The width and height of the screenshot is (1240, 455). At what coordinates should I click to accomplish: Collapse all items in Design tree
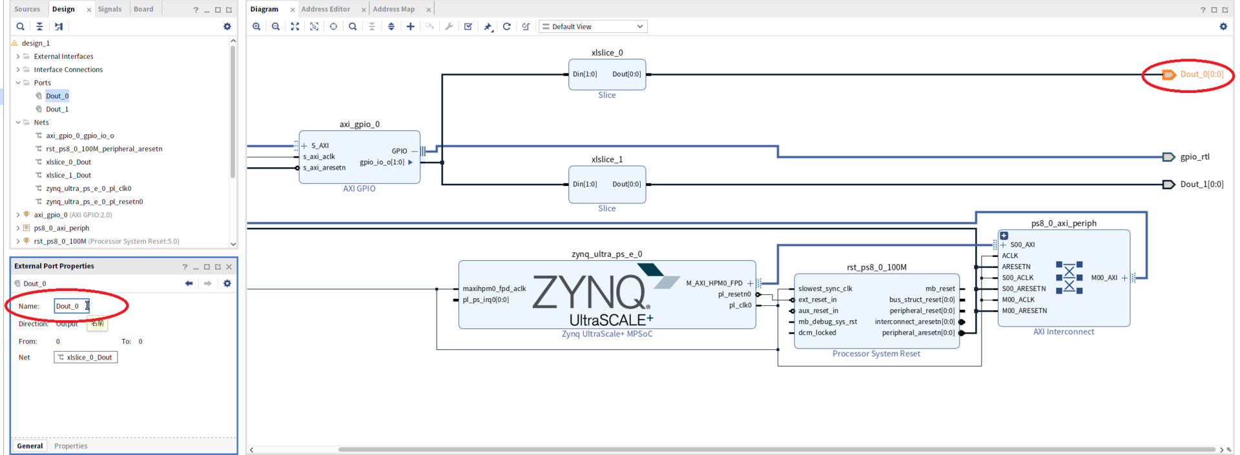pos(39,26)
